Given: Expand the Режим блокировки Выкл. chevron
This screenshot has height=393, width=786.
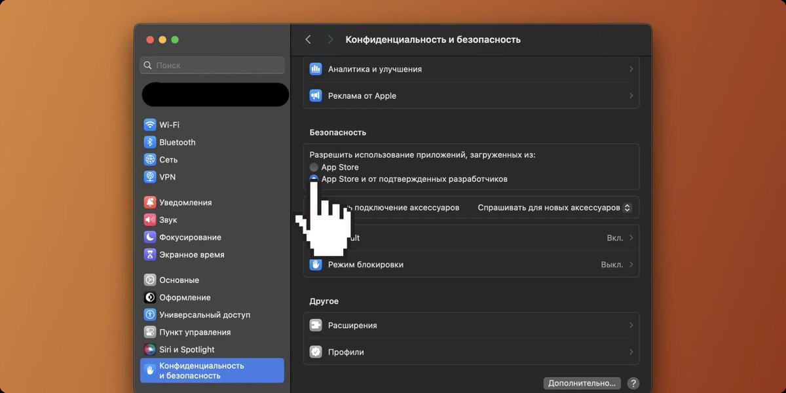Looking at the screenshot, I should [631, 265].
